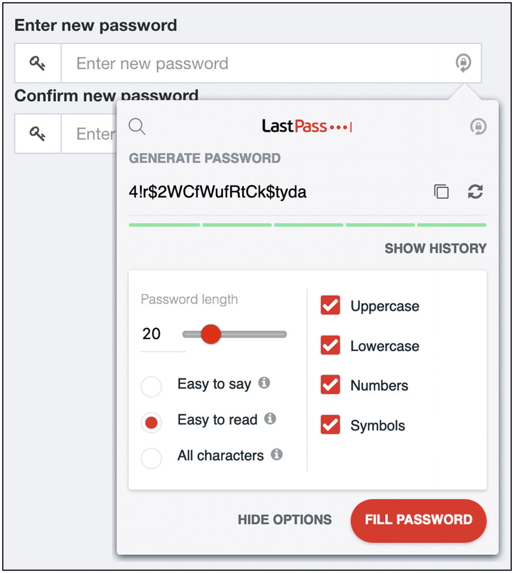Select the Easy to say radio option

(x=151, y=387)
